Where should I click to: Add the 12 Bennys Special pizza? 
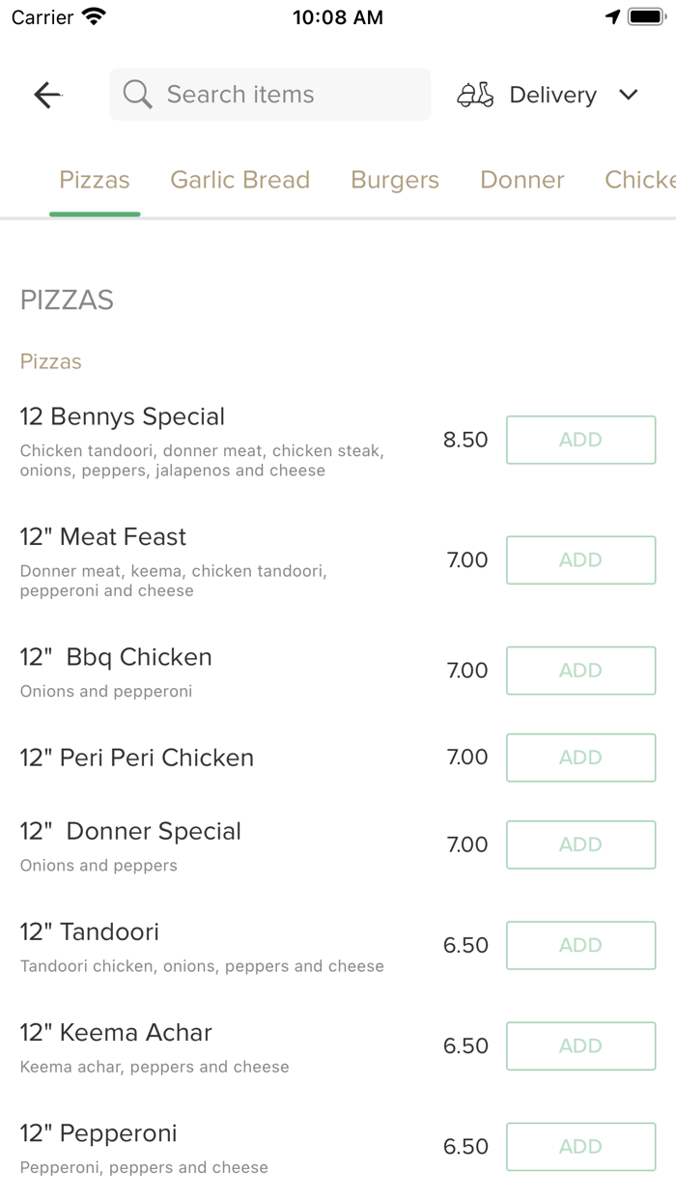coord(580,439)
